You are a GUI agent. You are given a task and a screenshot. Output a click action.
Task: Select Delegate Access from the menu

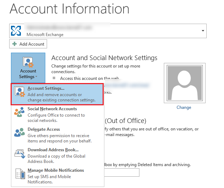coord(58,135)
